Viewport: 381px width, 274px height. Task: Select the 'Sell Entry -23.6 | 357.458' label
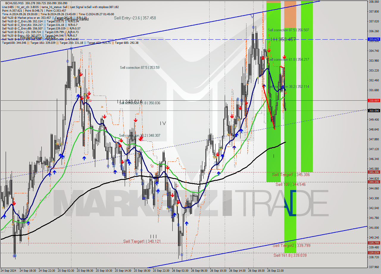[135, 18]
